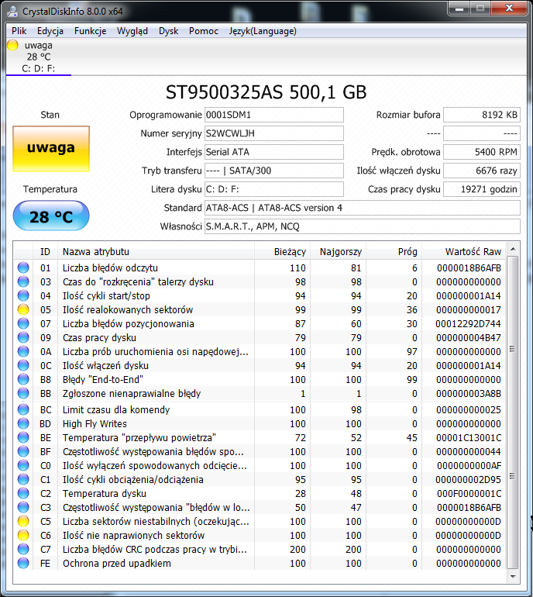Viewport: 533px width, 597px height.
Task: Click the transfer mode field SATA/300
Action: 274,171
